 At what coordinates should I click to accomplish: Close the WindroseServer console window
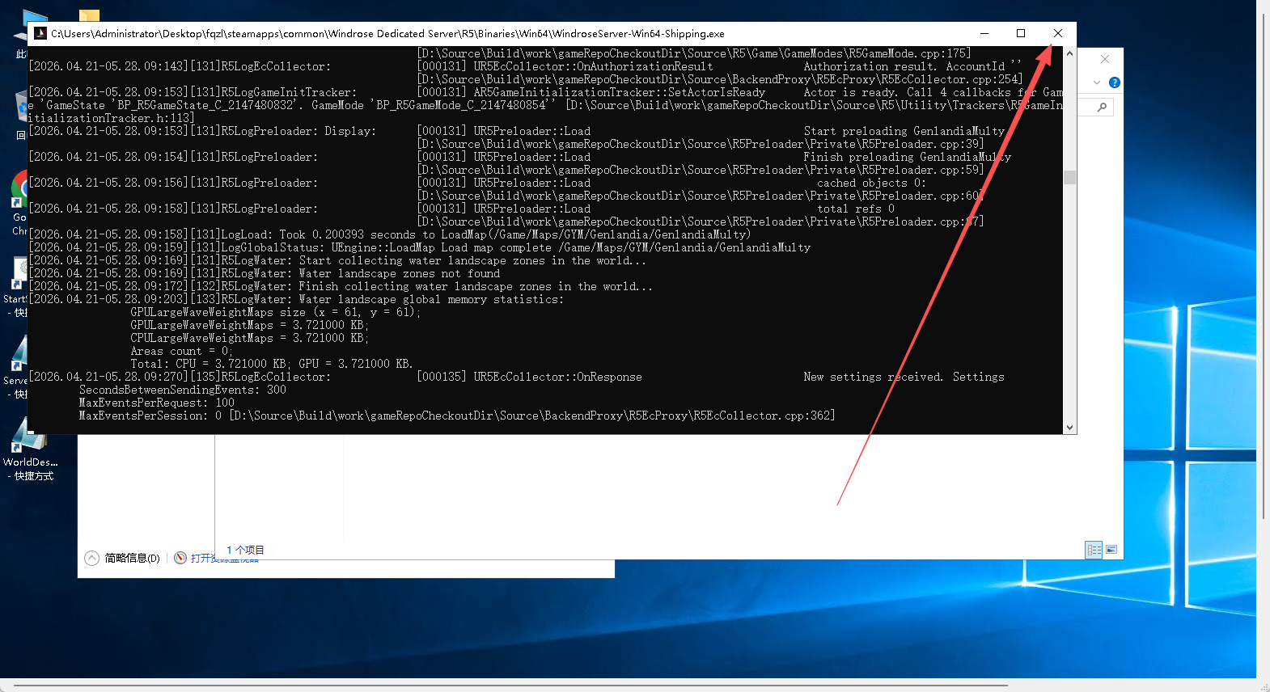pyautogui.click(x=1057, y=33)
